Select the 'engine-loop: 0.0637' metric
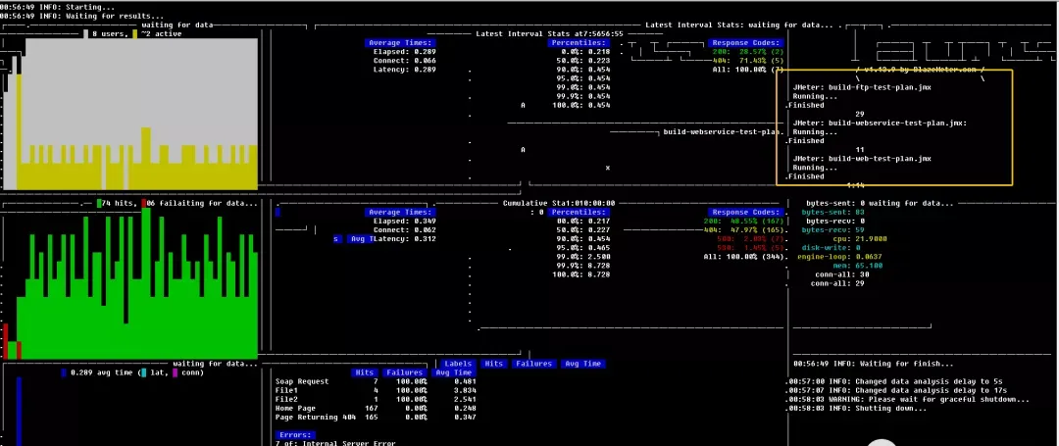This screenshot has height=446, width=1059. pyautogui.click(x=839, y=257)
